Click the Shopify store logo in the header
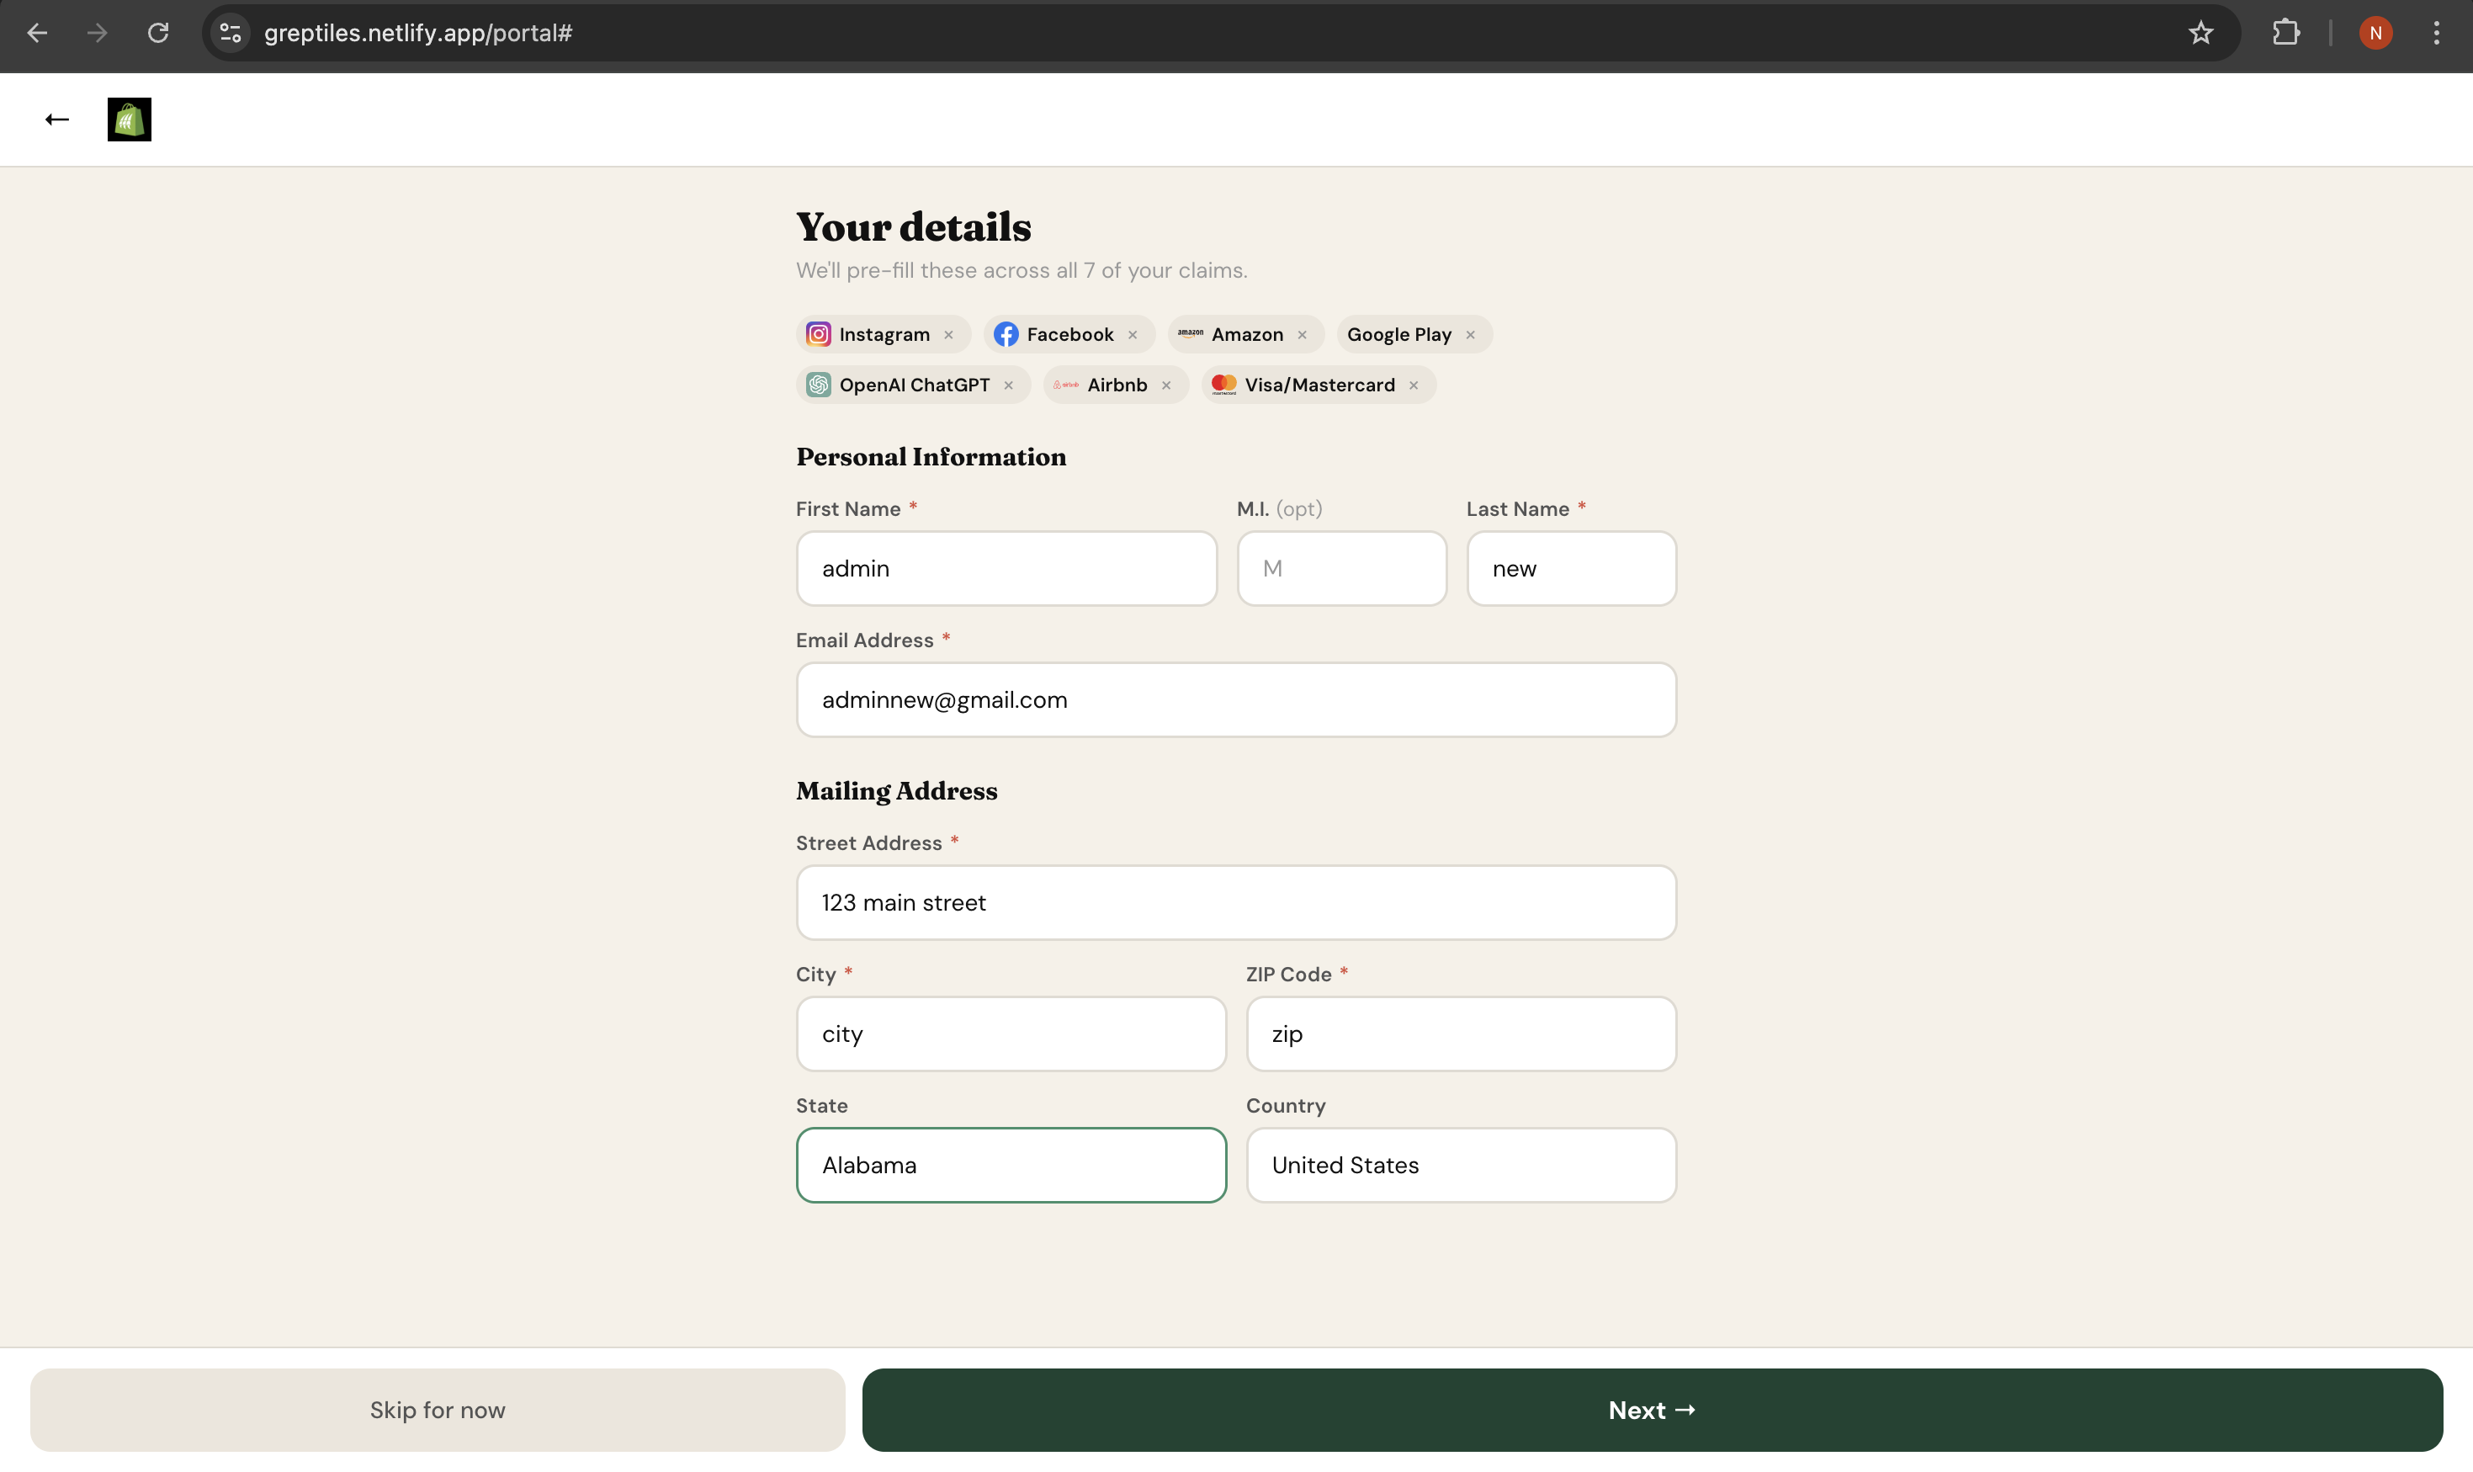 pos(129,119)
